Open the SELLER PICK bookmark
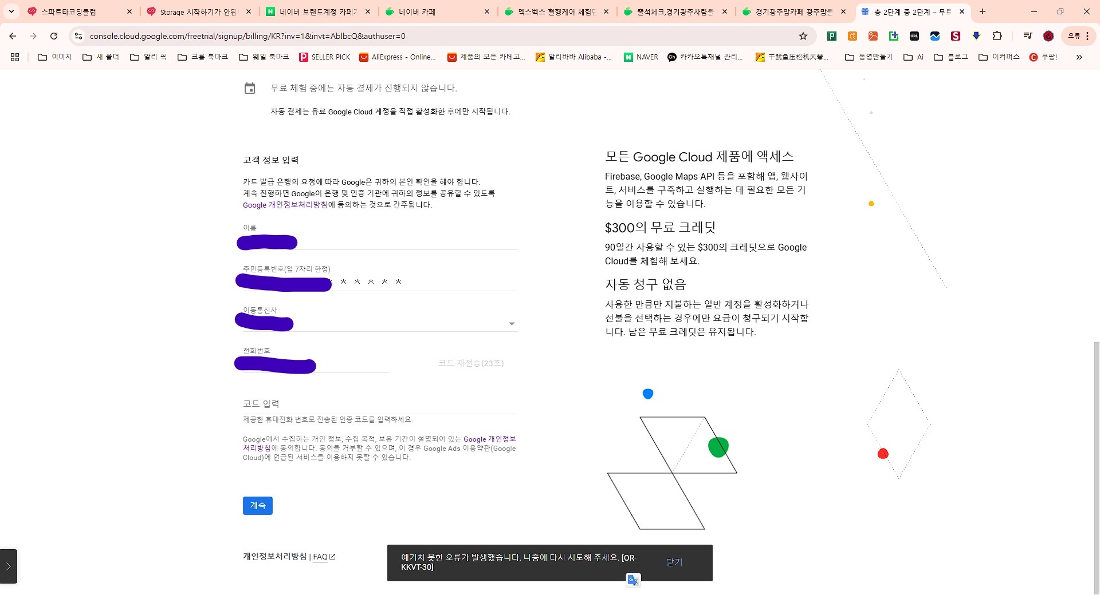 tap(325, 57)
